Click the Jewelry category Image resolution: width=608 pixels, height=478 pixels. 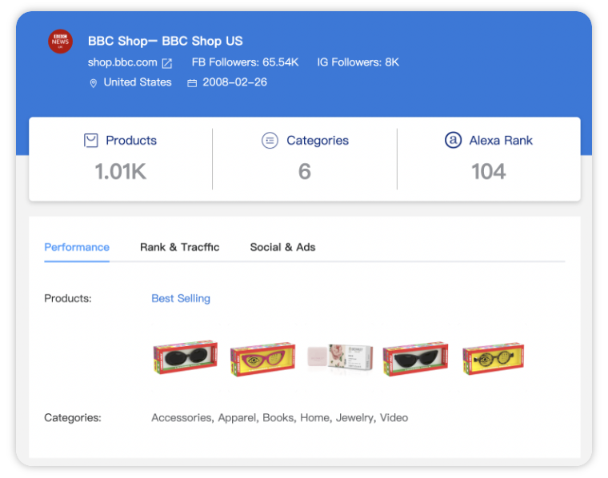click(354, 417)
